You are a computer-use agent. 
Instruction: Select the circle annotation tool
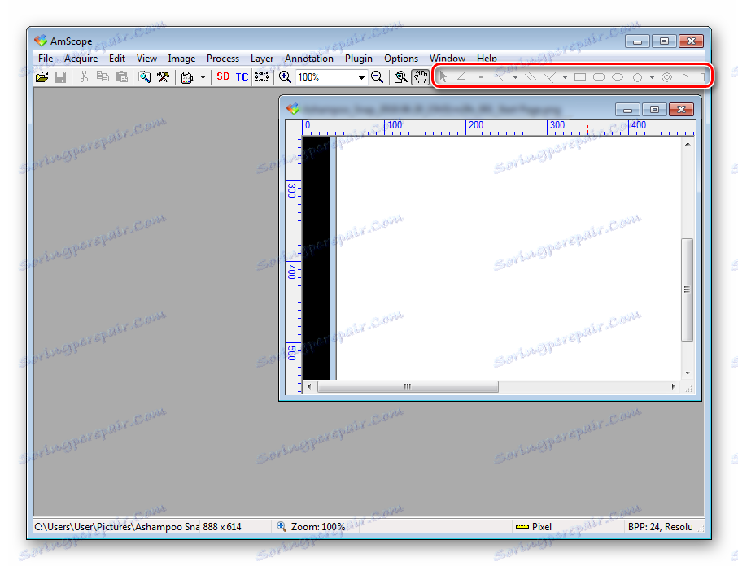click(x=637, y=77)
